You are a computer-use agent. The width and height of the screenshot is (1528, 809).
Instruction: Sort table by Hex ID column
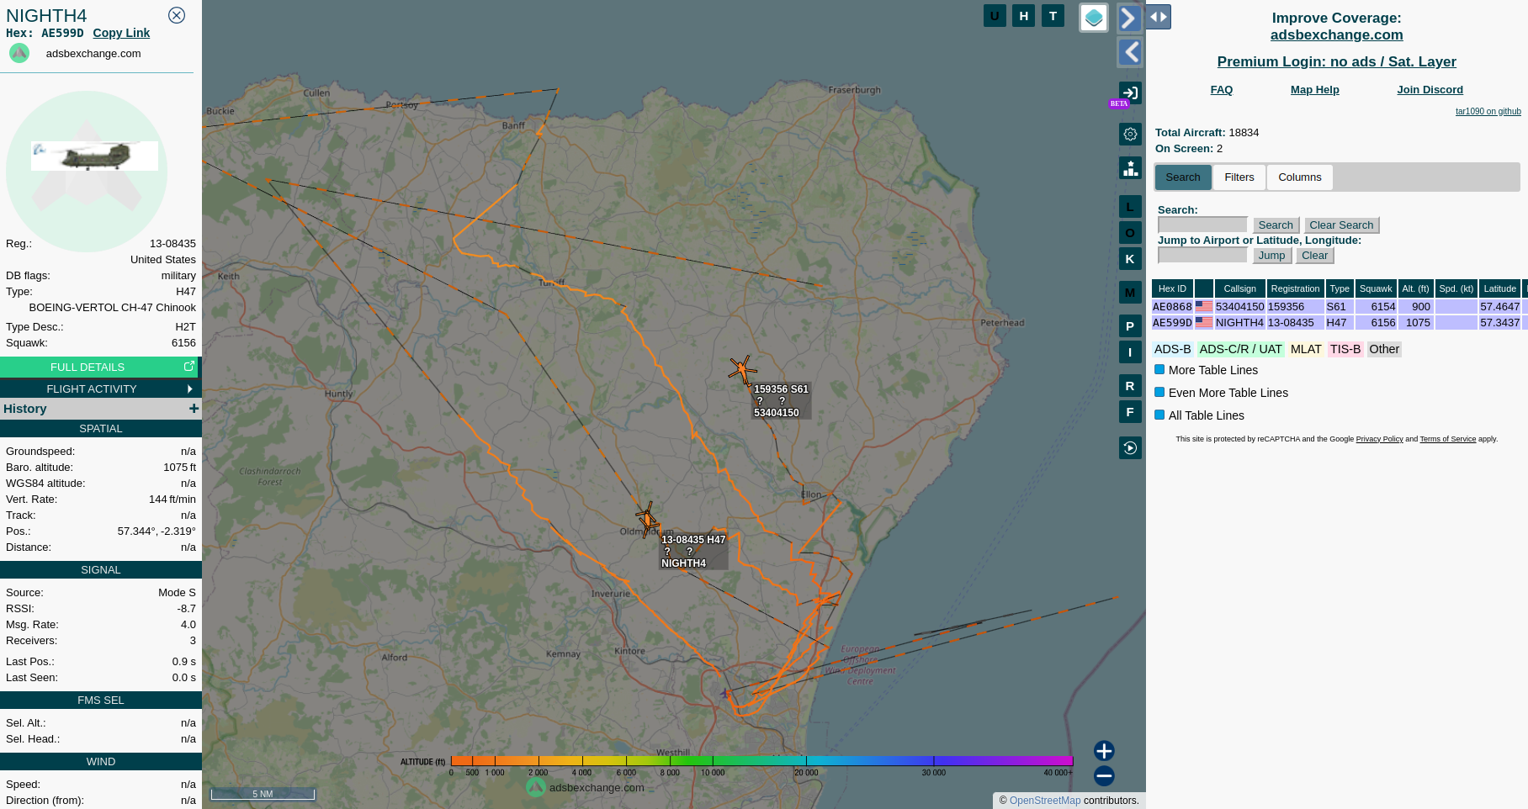[x=1172, y=288]
